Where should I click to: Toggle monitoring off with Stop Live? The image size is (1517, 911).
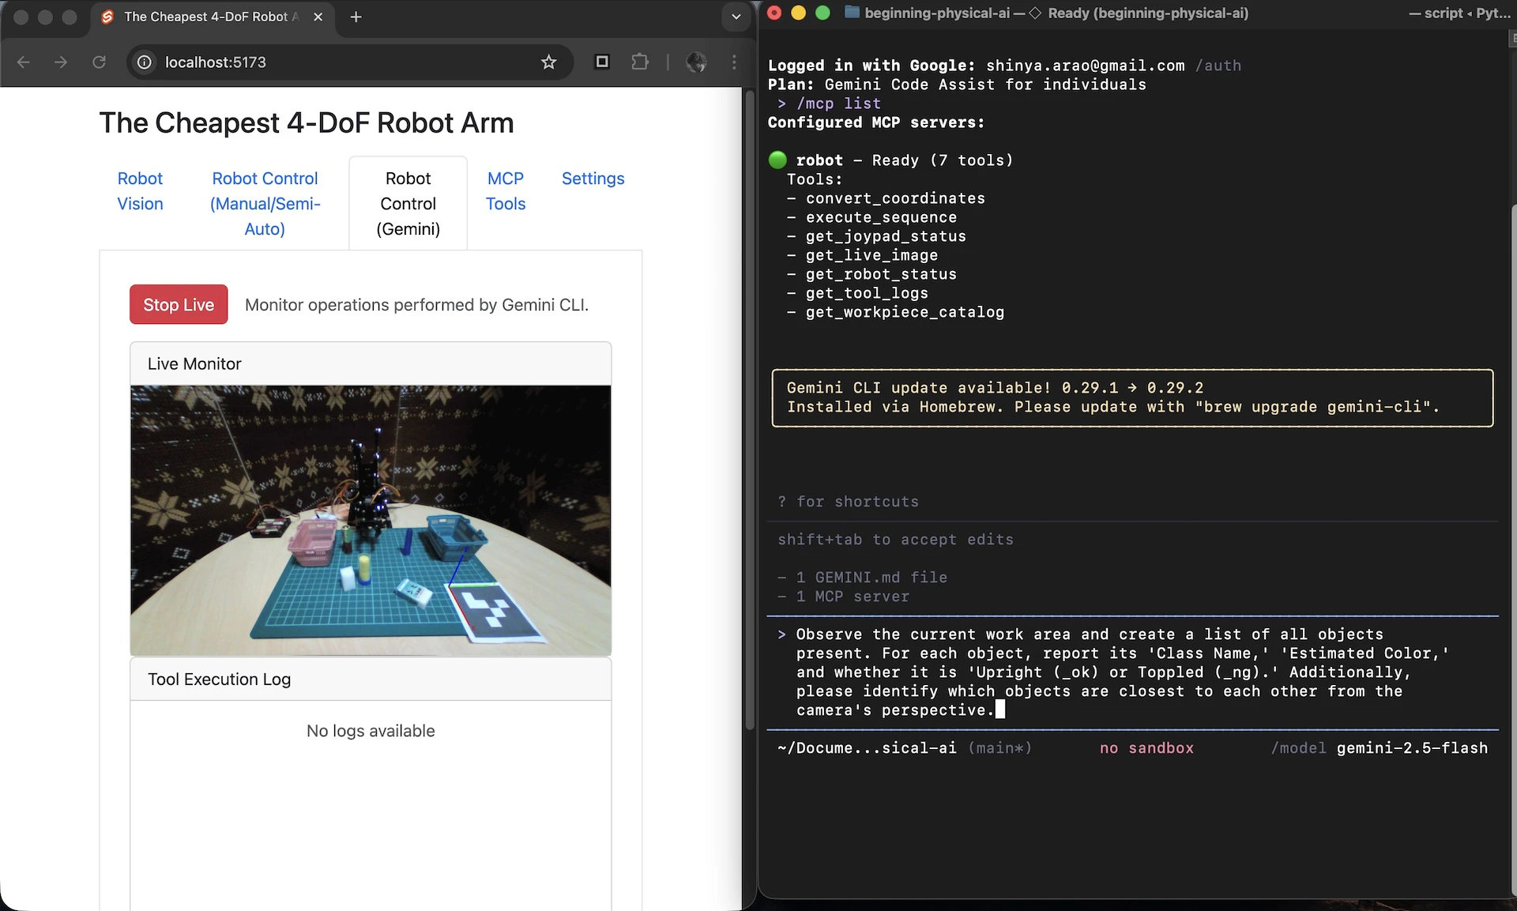[x=178, y=304]
